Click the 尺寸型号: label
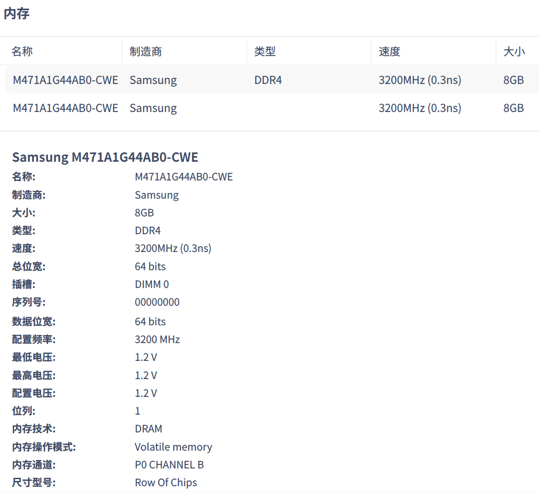 point(34,483)
